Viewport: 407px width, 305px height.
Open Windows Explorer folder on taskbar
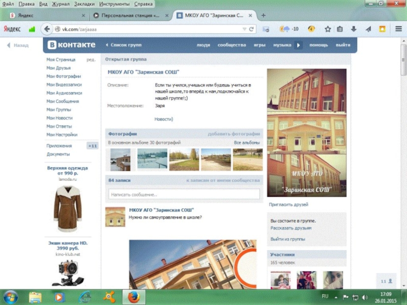pyautogui.click(x=35, y=297)
